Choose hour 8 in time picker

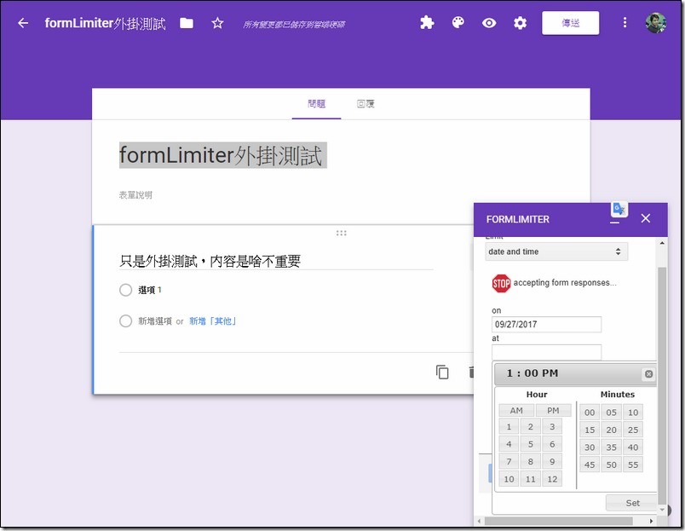pyautogui.click(x=530, y=461)
